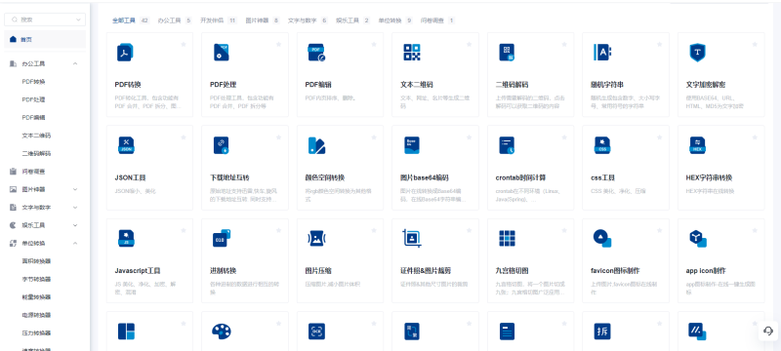Click the 拆 character icon in bottom row
Image resolution: width=781 pixels, height=351 pixels.
click(602, 331)
